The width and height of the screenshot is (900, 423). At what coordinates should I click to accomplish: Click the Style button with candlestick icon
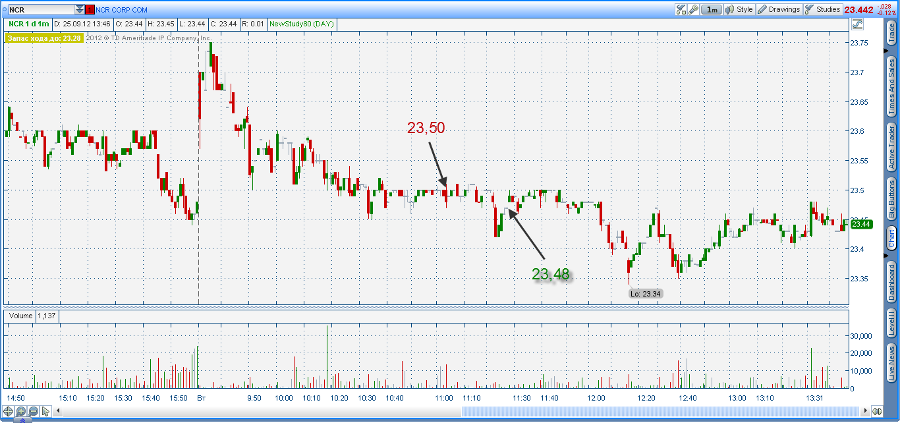(739, 9)
